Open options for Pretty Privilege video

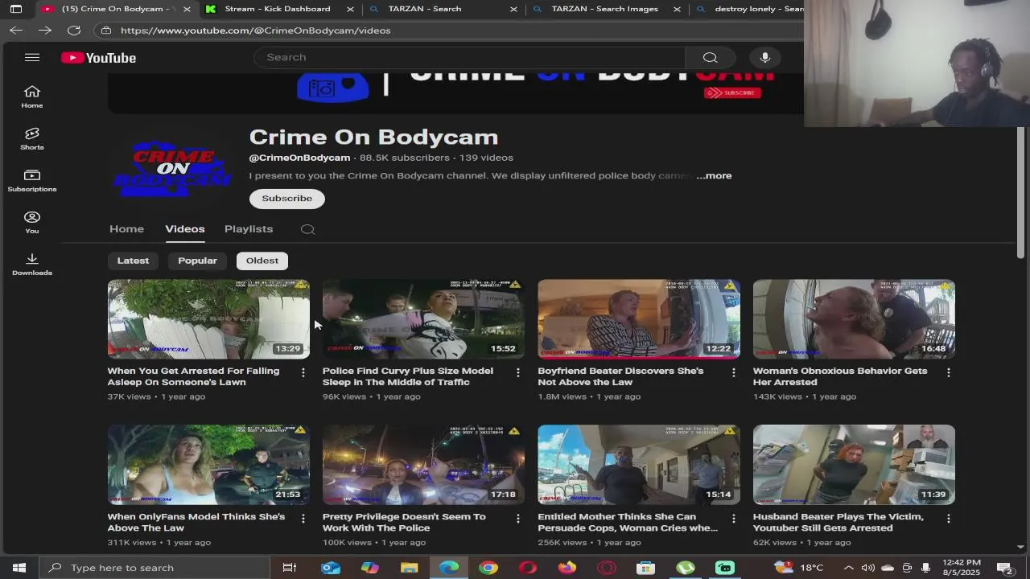coord(518,519)
